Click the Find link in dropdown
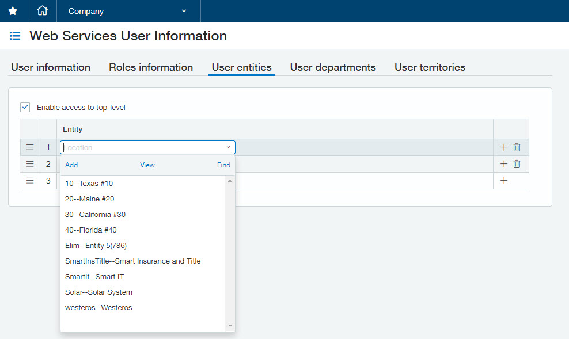Screen dimensions: 569x339 point(223,165)
